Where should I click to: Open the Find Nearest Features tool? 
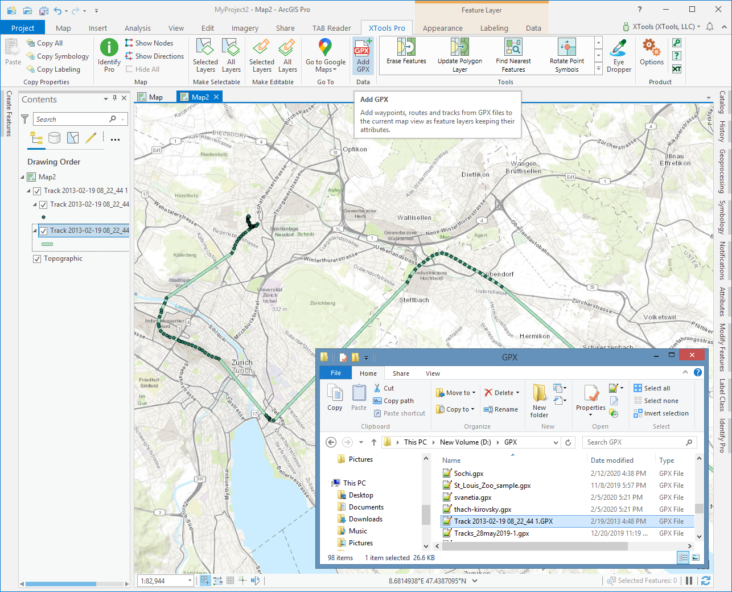pyautogui.click(x=513, y=55)
